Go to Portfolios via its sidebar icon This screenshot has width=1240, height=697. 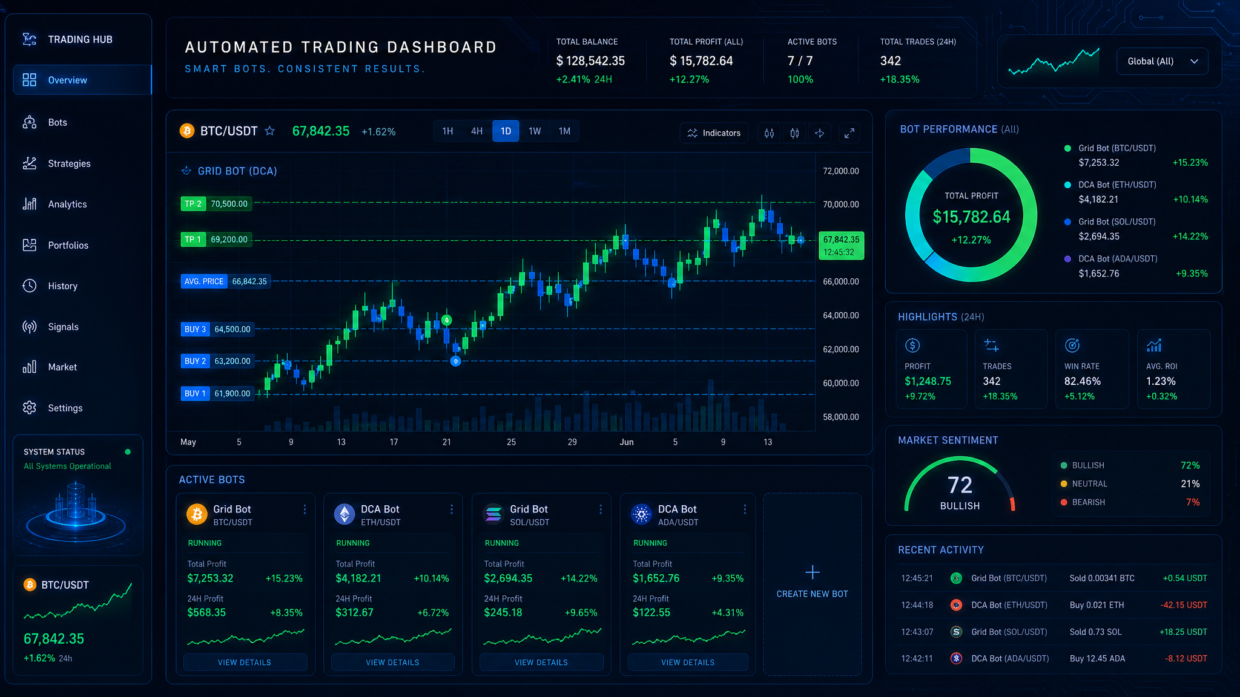pos(30,245)
